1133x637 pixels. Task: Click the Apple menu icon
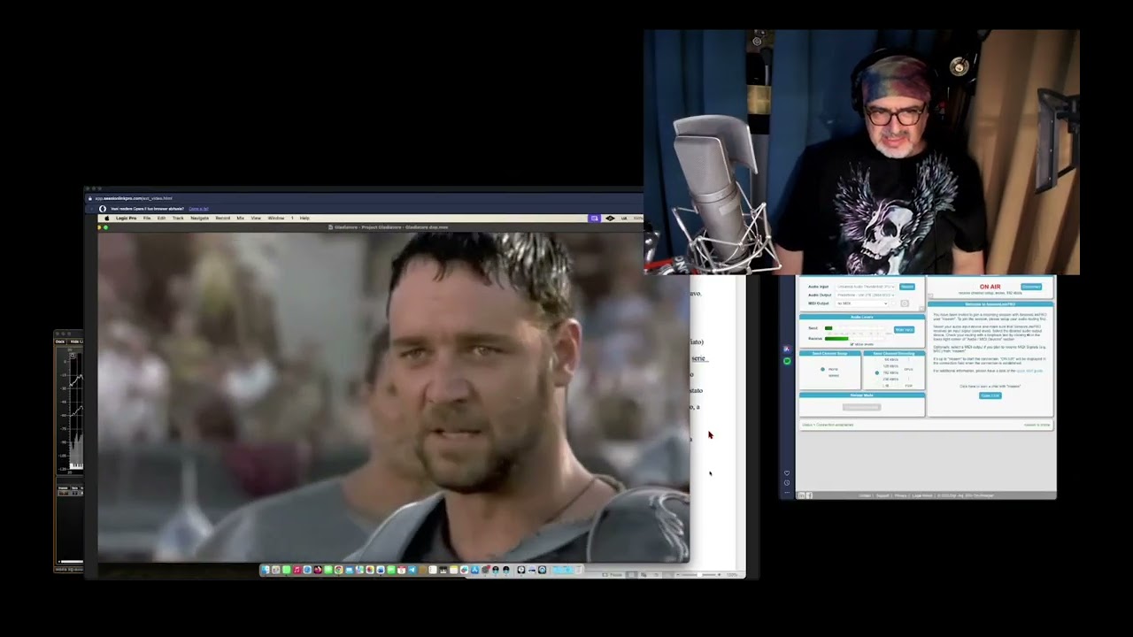(x=107, y=219)
